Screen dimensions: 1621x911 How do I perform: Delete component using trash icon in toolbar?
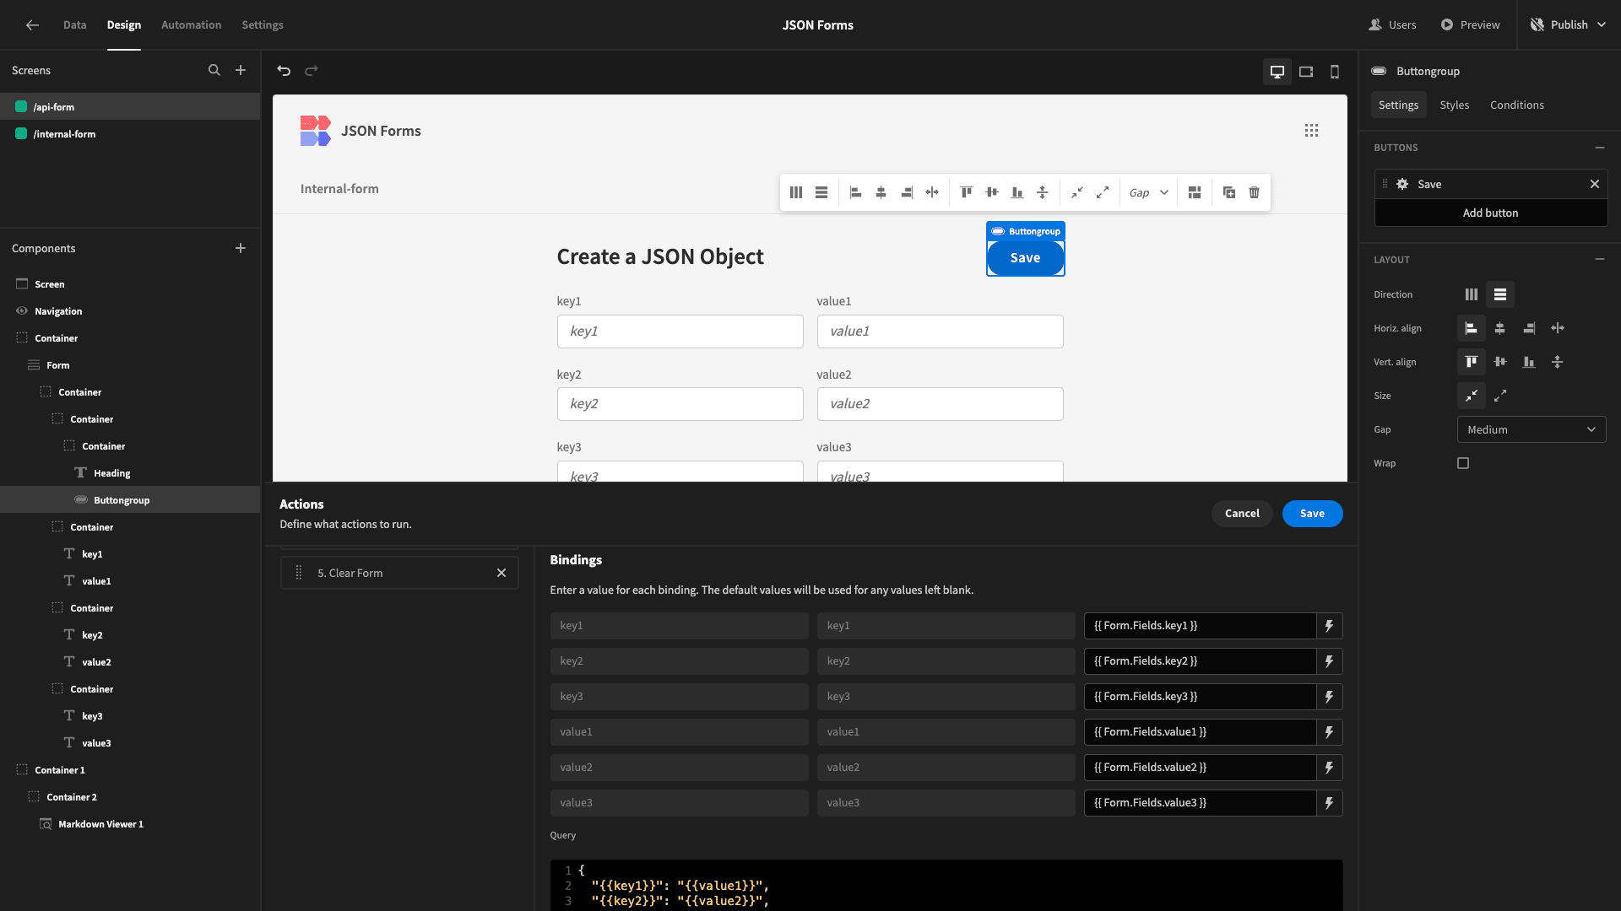(1254, 192)
